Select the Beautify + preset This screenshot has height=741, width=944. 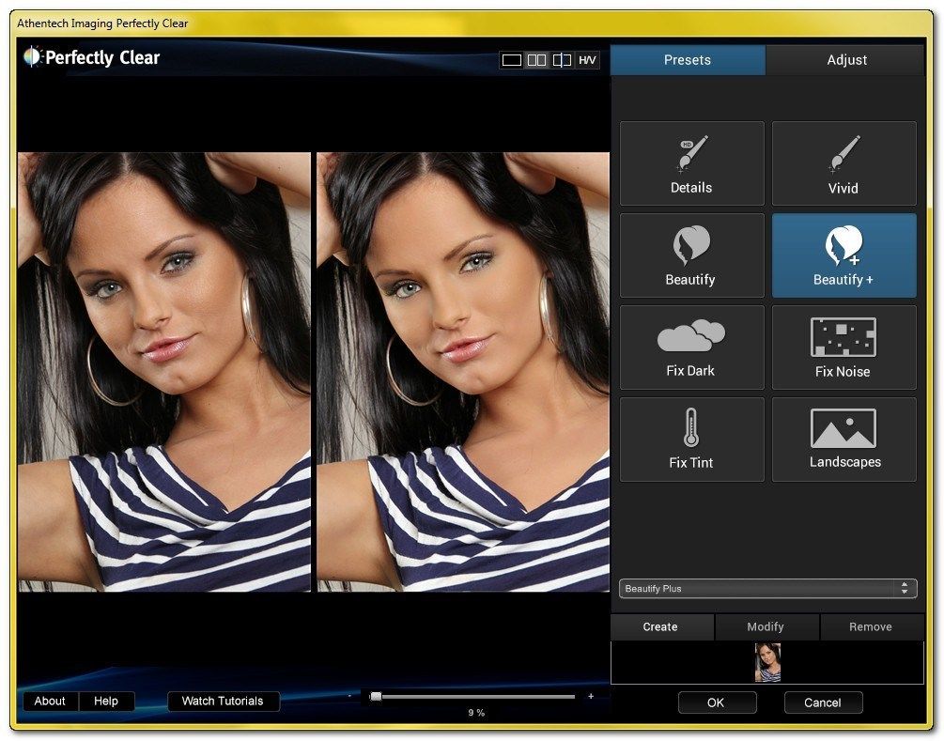point(844,255)
